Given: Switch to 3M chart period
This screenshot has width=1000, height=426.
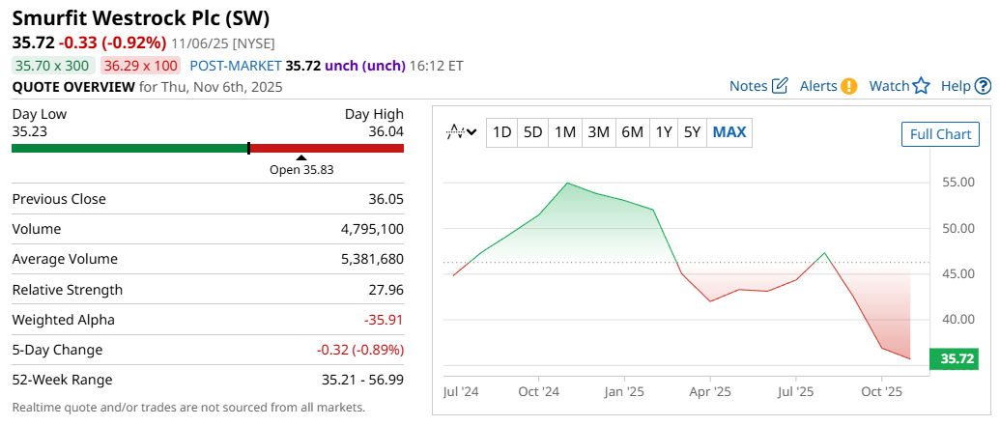Looking at the screenshot, I should tap(598, 132).
